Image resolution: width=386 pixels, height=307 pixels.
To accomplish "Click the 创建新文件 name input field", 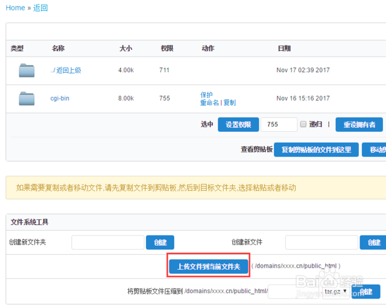I will coord(321,243).
